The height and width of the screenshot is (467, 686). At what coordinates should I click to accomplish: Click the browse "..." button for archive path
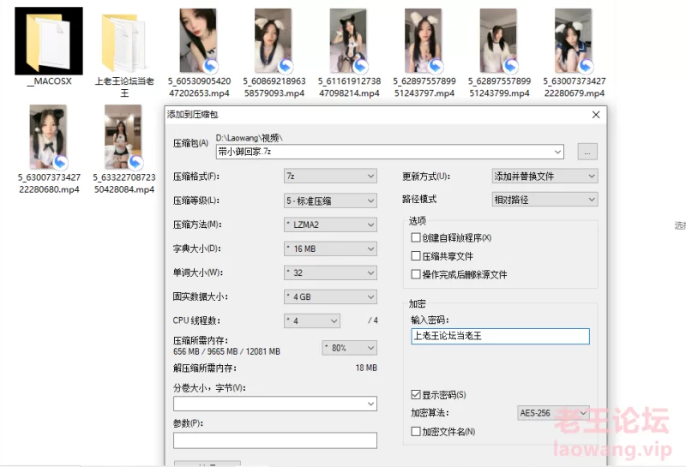587,152
